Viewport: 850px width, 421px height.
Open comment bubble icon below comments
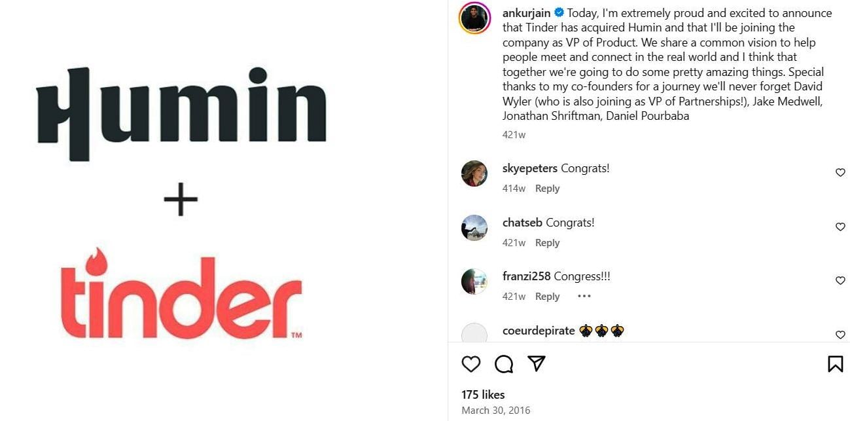[x=504, y=364]
